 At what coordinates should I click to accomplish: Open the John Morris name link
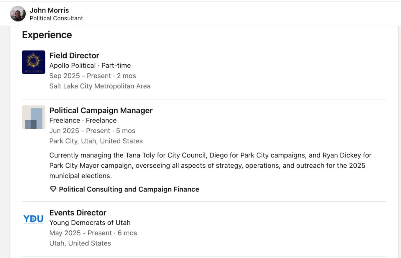coord(49,10)
